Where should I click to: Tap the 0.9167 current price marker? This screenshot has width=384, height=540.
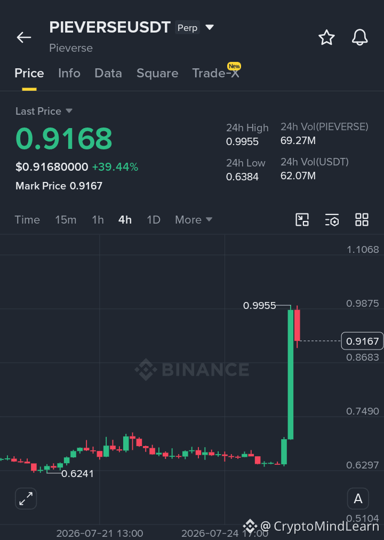[x=362, y=341]
